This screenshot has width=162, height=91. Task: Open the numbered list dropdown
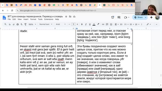137,24
